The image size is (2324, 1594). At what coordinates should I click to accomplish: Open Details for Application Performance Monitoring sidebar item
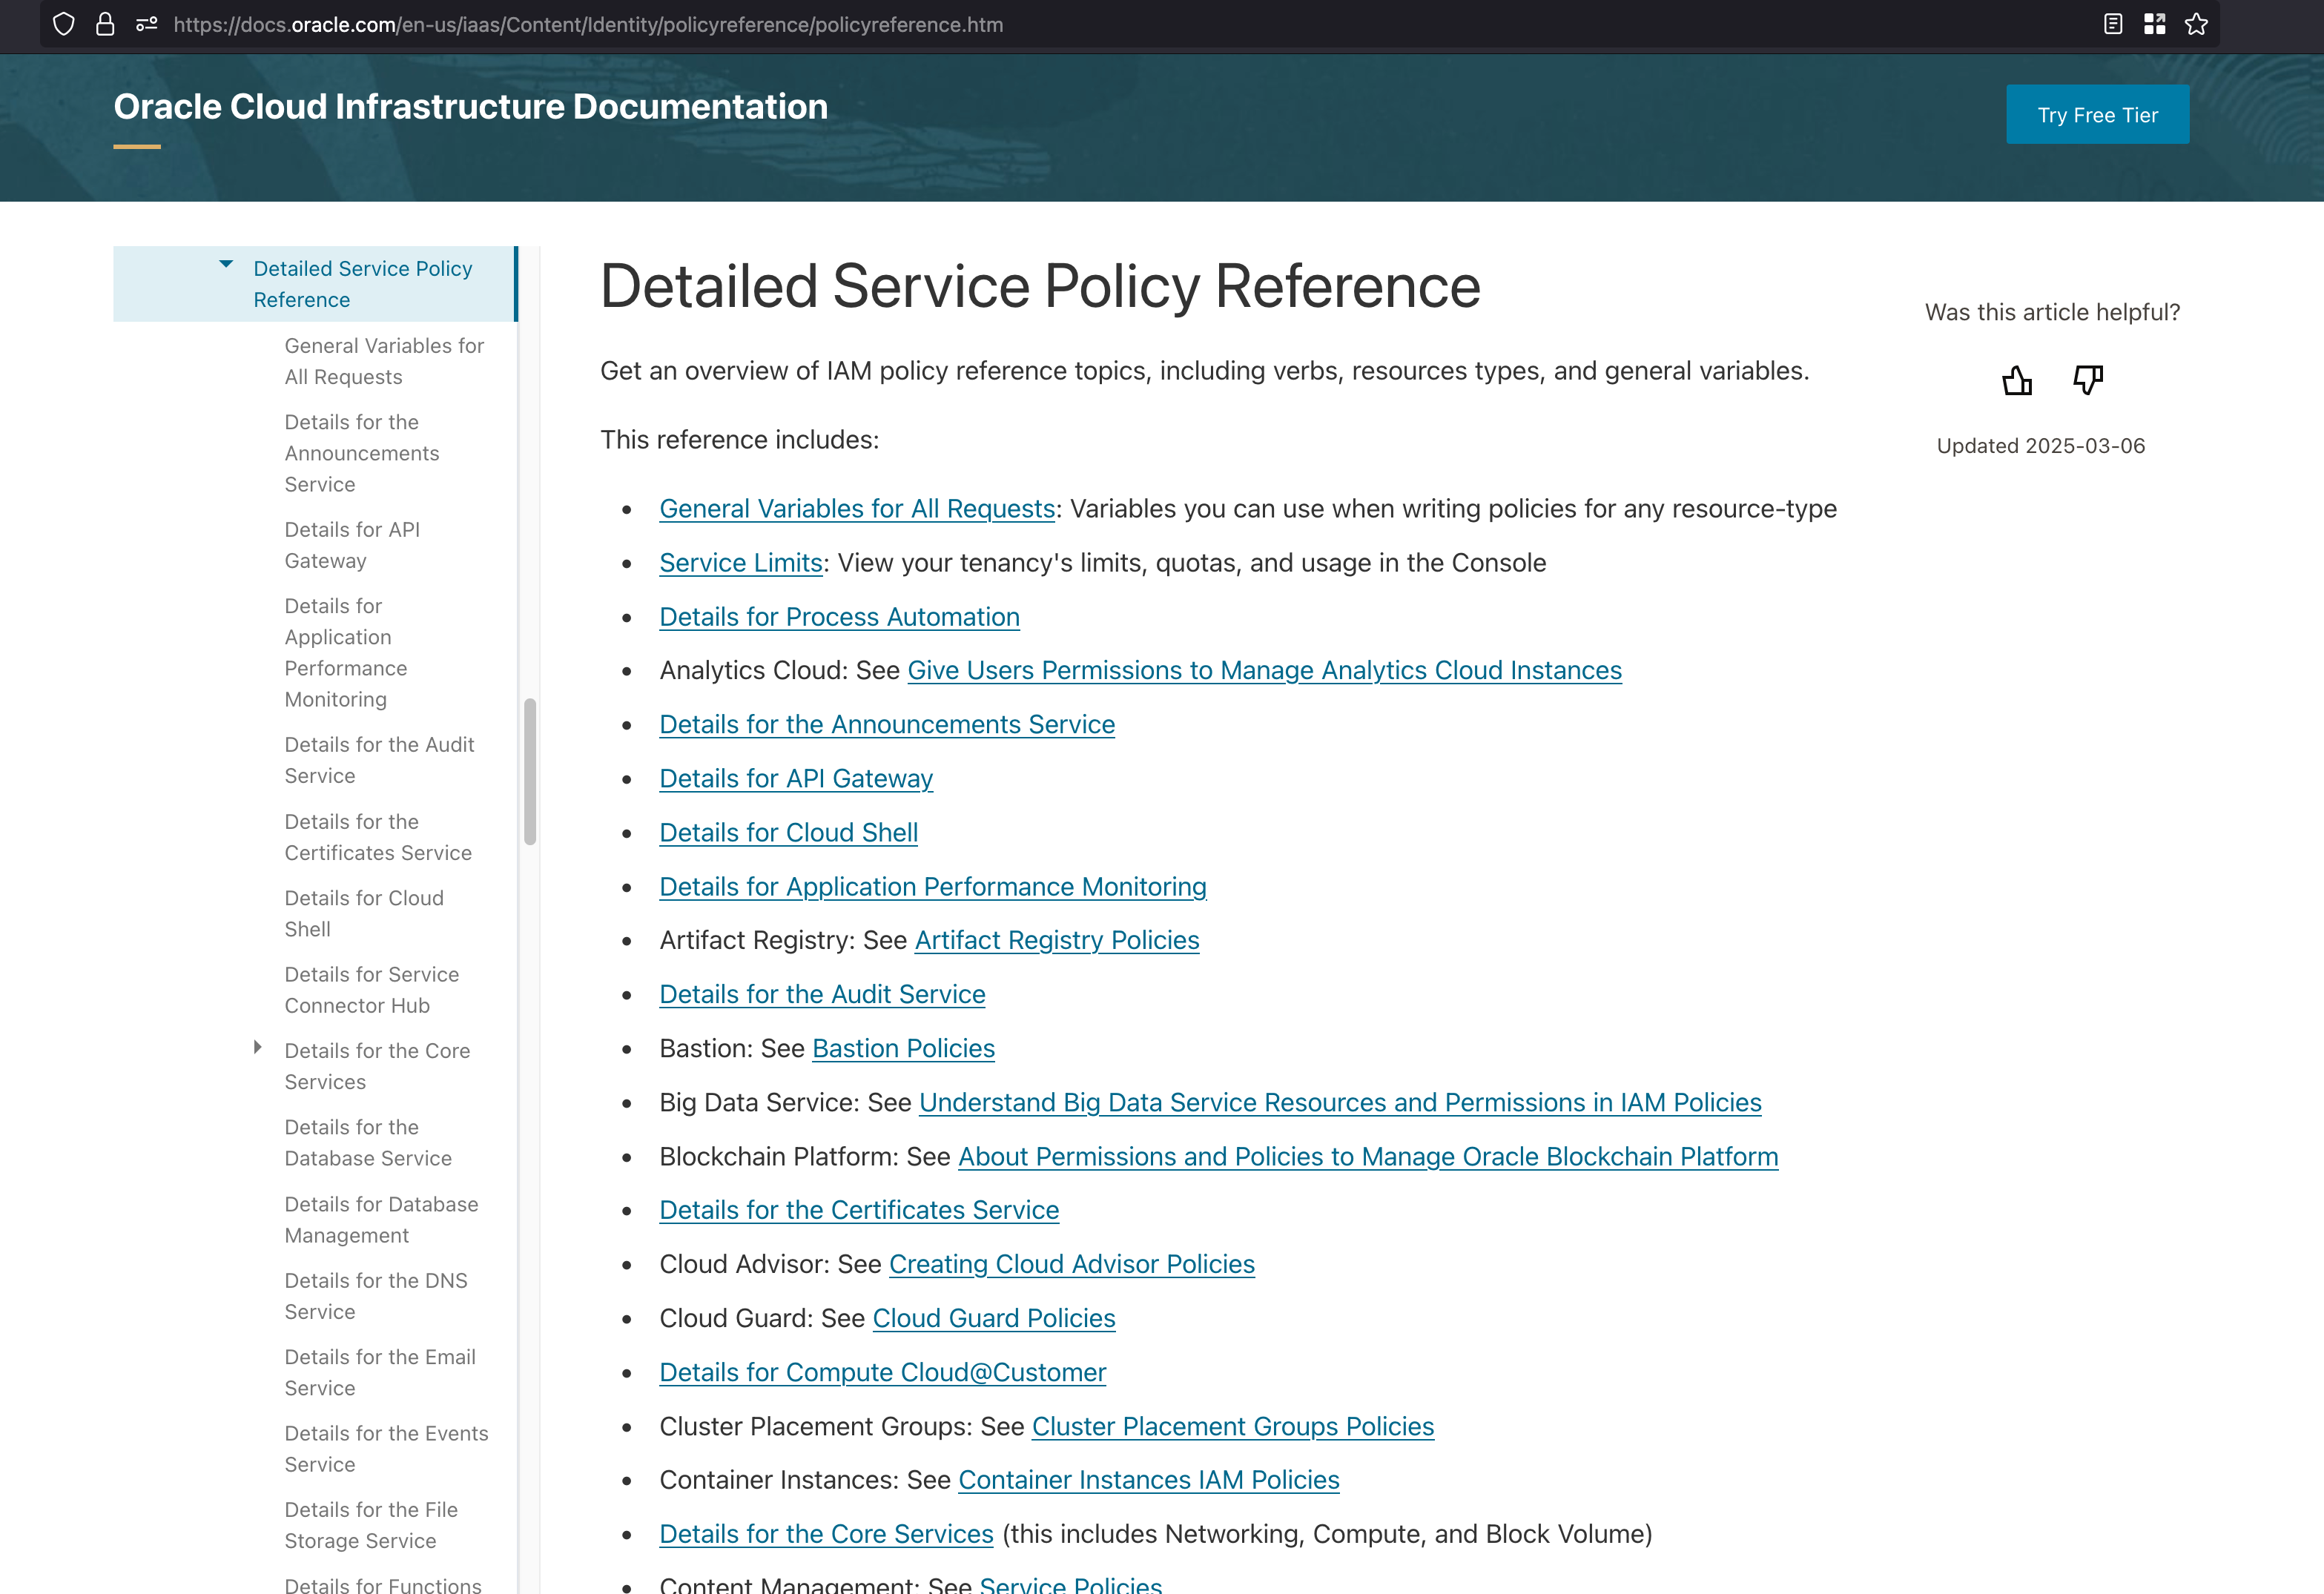(x=346, y=653)
